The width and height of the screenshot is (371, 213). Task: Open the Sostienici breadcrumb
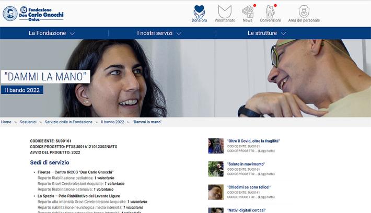click(x=28, y=122)
